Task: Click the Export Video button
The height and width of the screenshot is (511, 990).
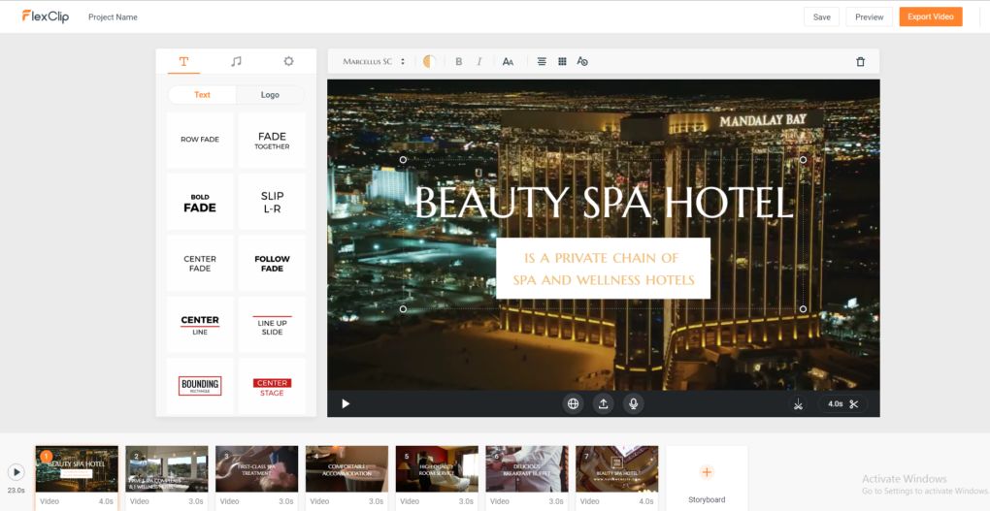Action: point(931,17)
